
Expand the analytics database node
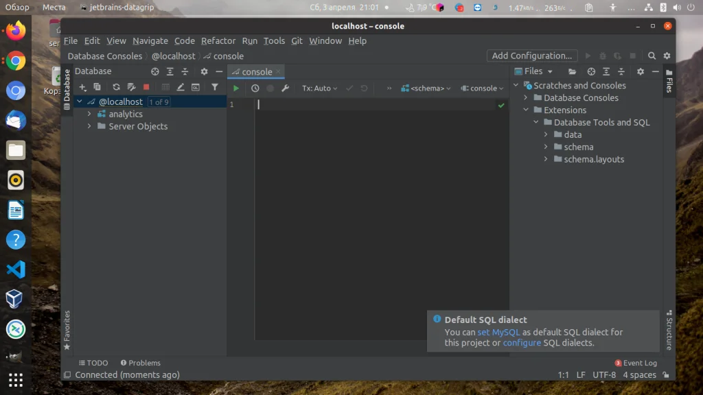pos(89,114)
